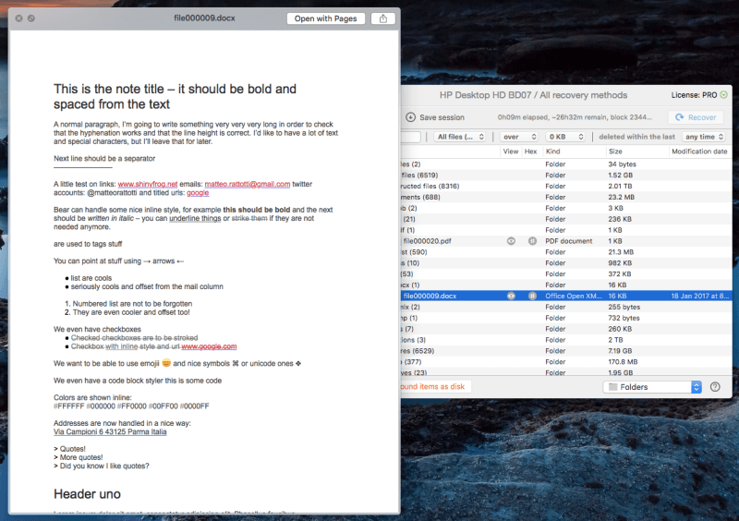Click the Header uno heading in document
Screen dimensions: 739x521
point(87,494)
